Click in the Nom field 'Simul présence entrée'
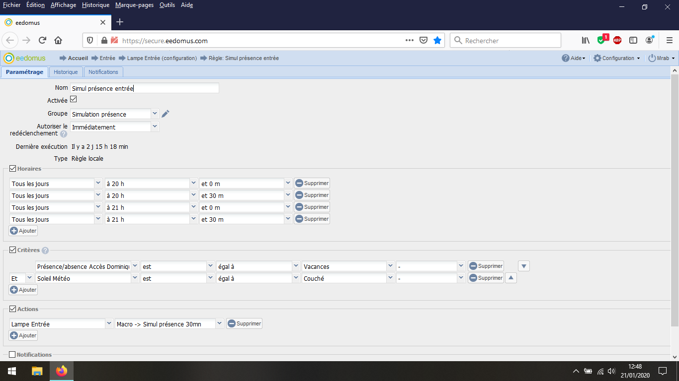The width and height of the screenshot is (679, 381). point(145,88)
